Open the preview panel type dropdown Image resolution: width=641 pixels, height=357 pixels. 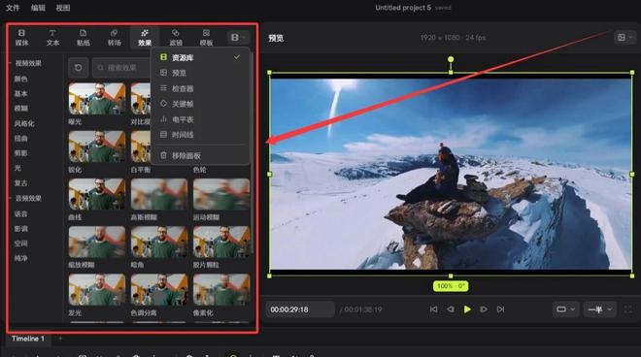pyautogui.click(x=624, y=38)
